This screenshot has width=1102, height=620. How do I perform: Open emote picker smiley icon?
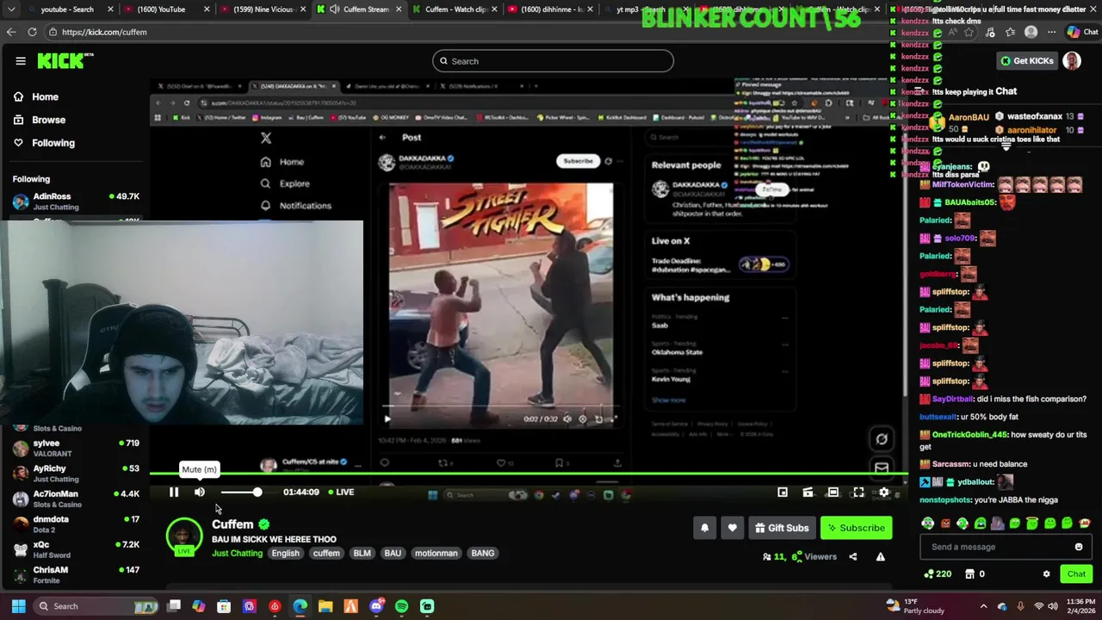pos(1079,547)
